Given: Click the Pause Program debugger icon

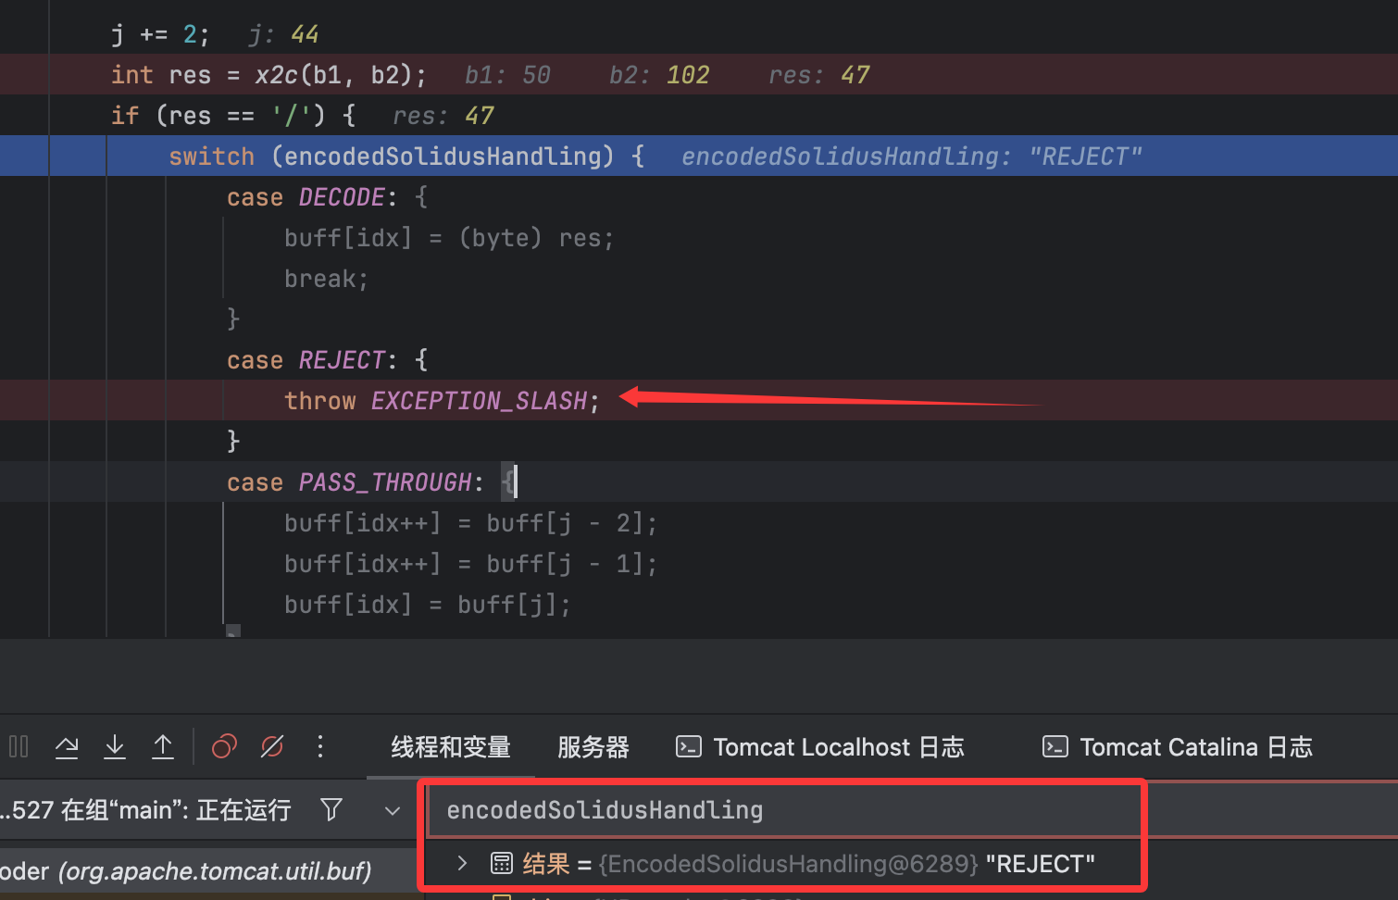Looking at the screenshot, I should pyautogui.click(x=19, y=746).
